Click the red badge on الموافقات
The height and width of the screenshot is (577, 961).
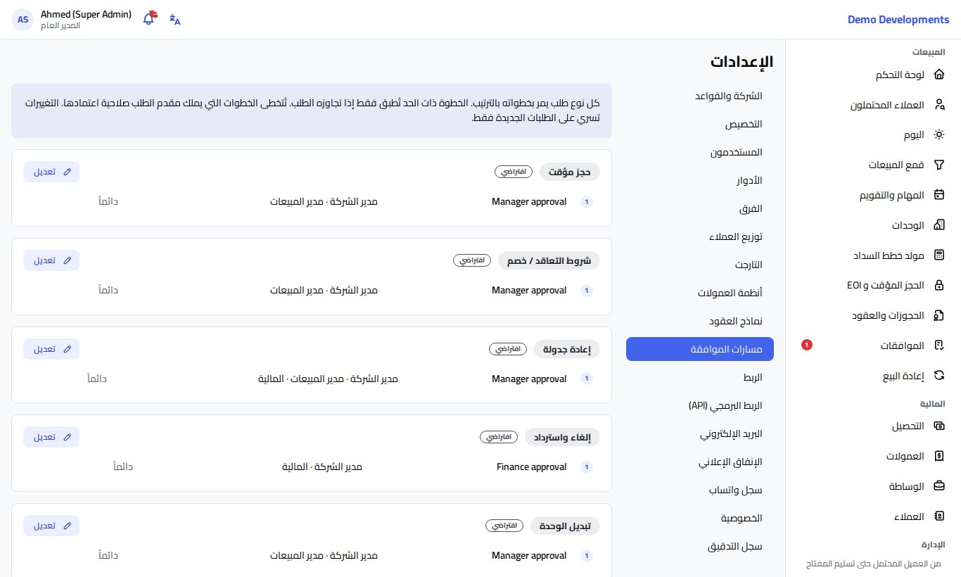[807, 345]
